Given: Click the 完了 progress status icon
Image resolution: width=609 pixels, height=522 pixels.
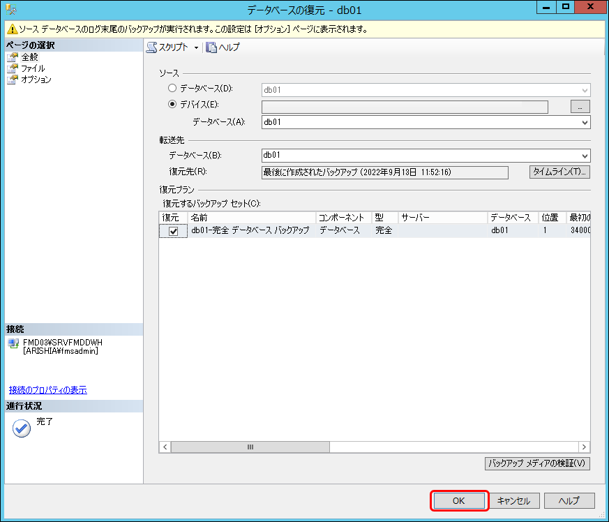Looking at the screenshot, I should coord(22,428).
